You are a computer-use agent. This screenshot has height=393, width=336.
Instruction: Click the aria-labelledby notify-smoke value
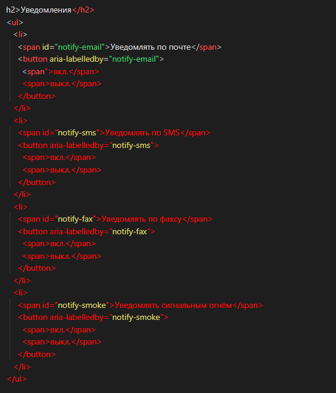tap(136, 318)
